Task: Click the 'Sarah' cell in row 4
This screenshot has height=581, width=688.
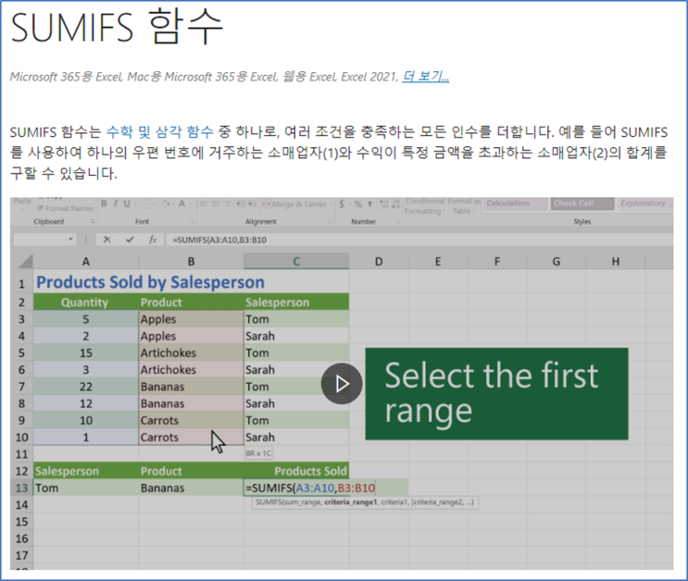Action: [296, 337]
